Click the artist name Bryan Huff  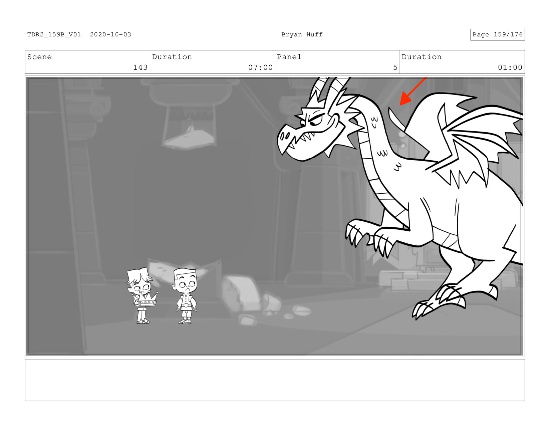[302, 34]
